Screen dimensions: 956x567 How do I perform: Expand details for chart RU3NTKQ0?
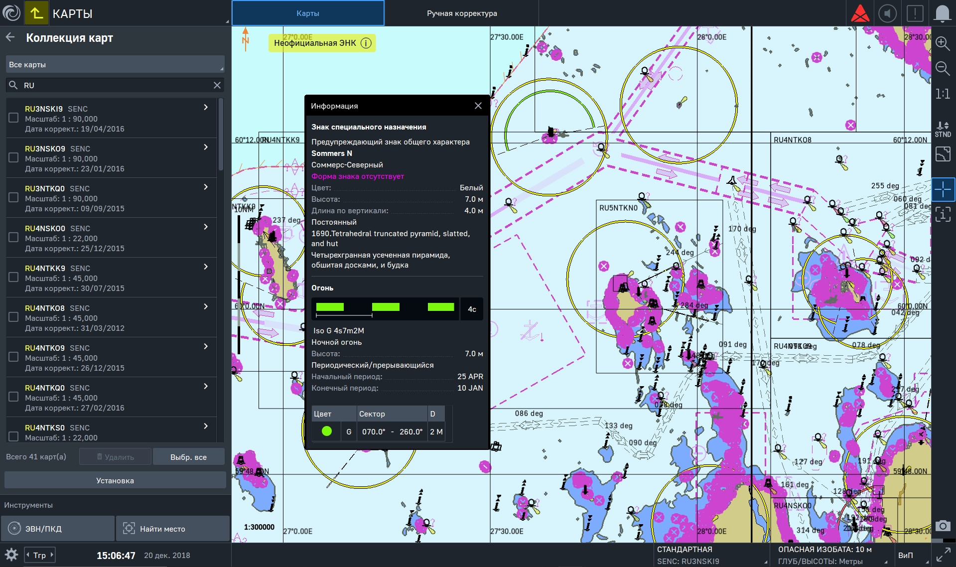point(206,187)
